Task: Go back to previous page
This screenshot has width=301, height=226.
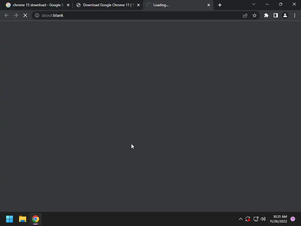Action: tap(6, 15)
